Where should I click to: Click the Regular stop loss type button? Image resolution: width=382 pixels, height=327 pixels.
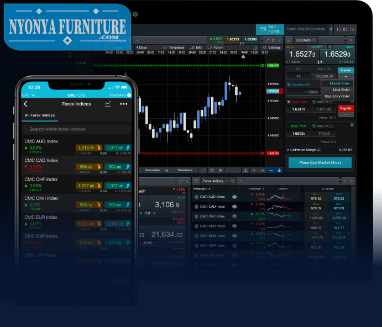pyautogui.click(x=346, y=108)
